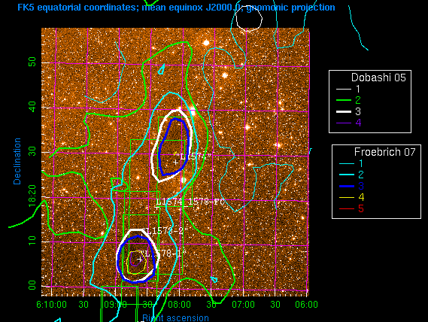
Task: Click the "L1578-2" label
Action: pos(165,231)
